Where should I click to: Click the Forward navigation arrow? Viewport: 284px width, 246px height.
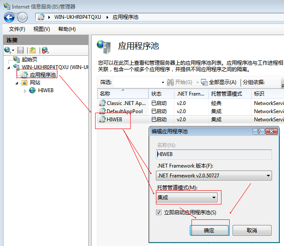point(22,18)
